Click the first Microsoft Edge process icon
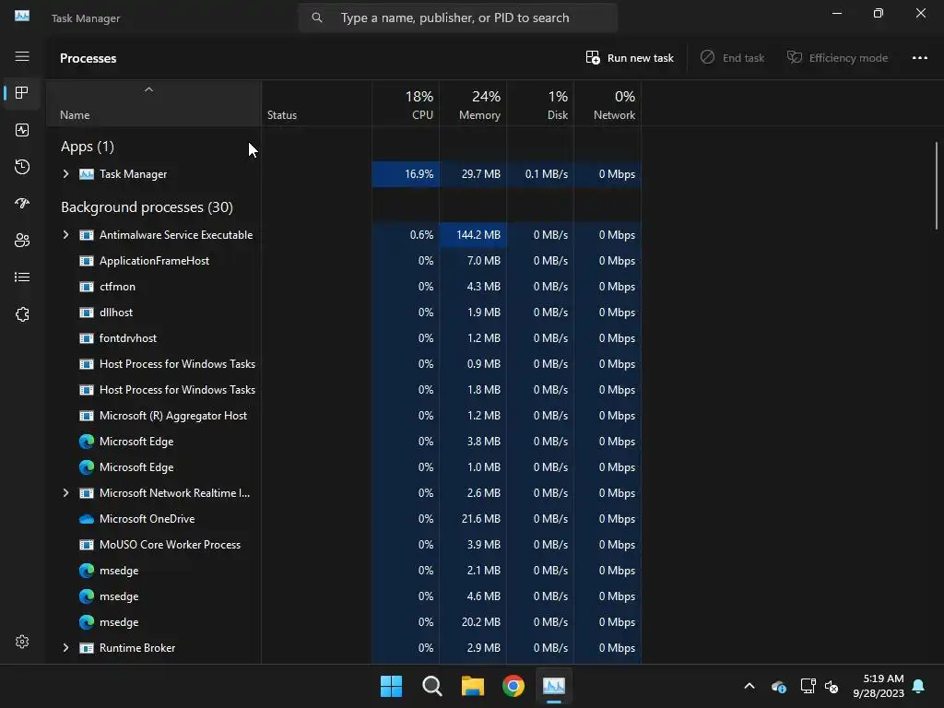944x708 pixels. tap(87, 442)
